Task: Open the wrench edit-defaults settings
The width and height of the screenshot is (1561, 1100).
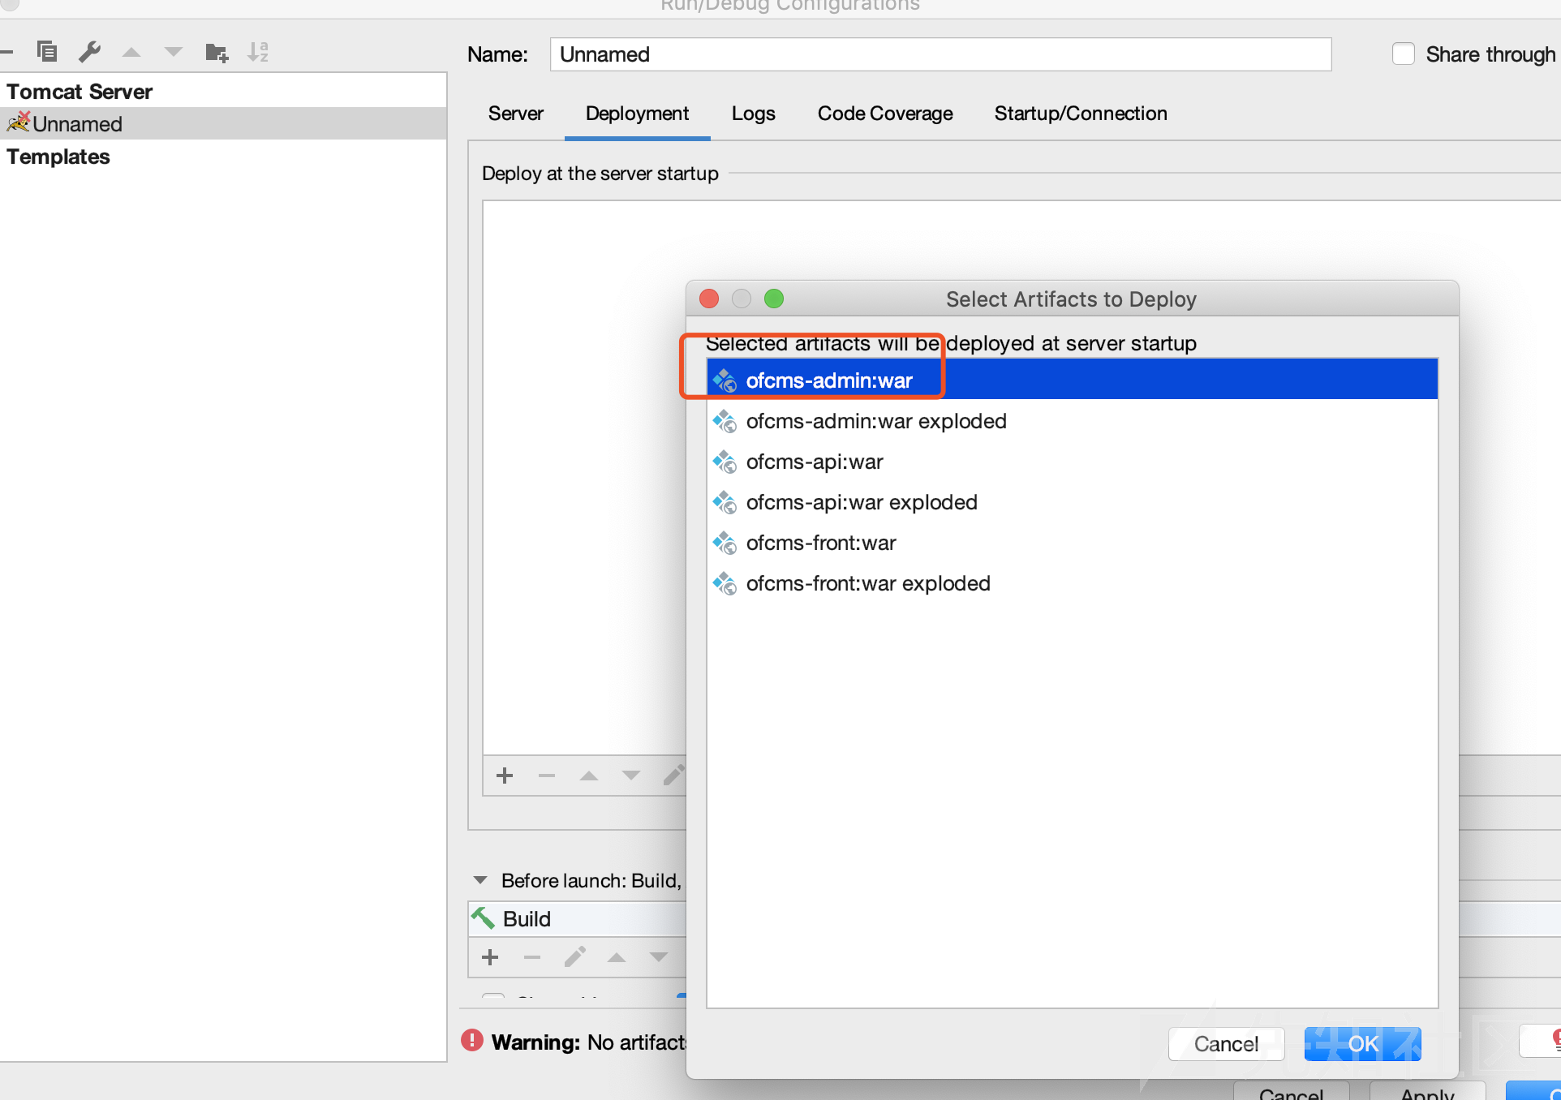Action: 89,52
